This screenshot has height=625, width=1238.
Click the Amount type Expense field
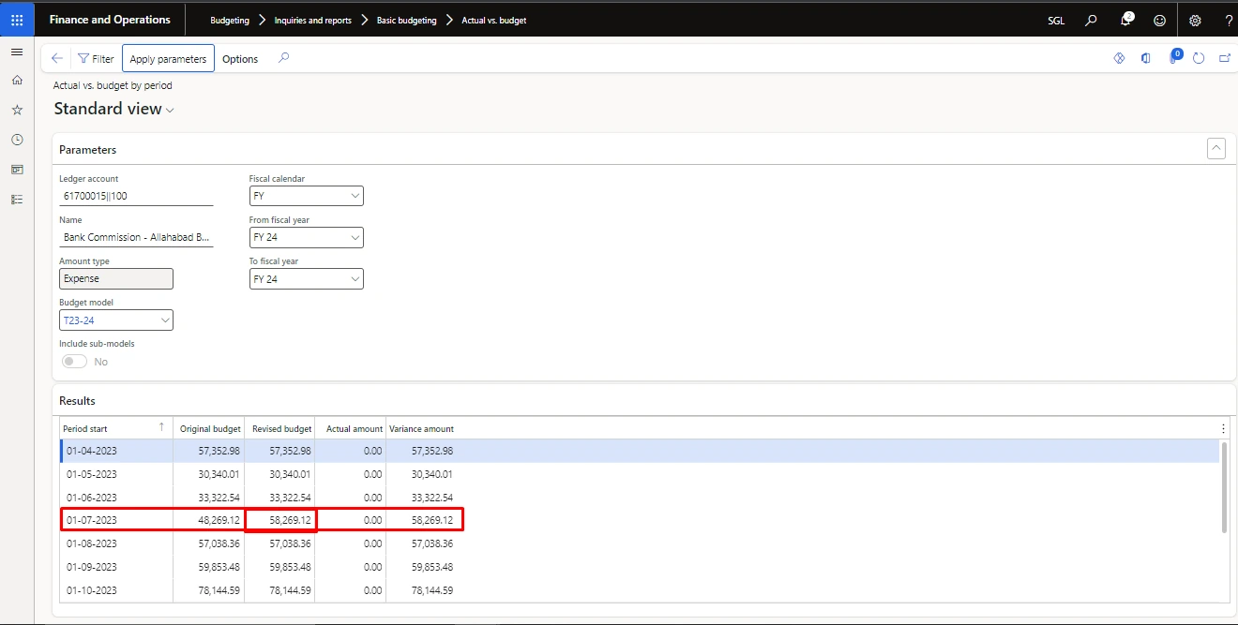(116, 279)
